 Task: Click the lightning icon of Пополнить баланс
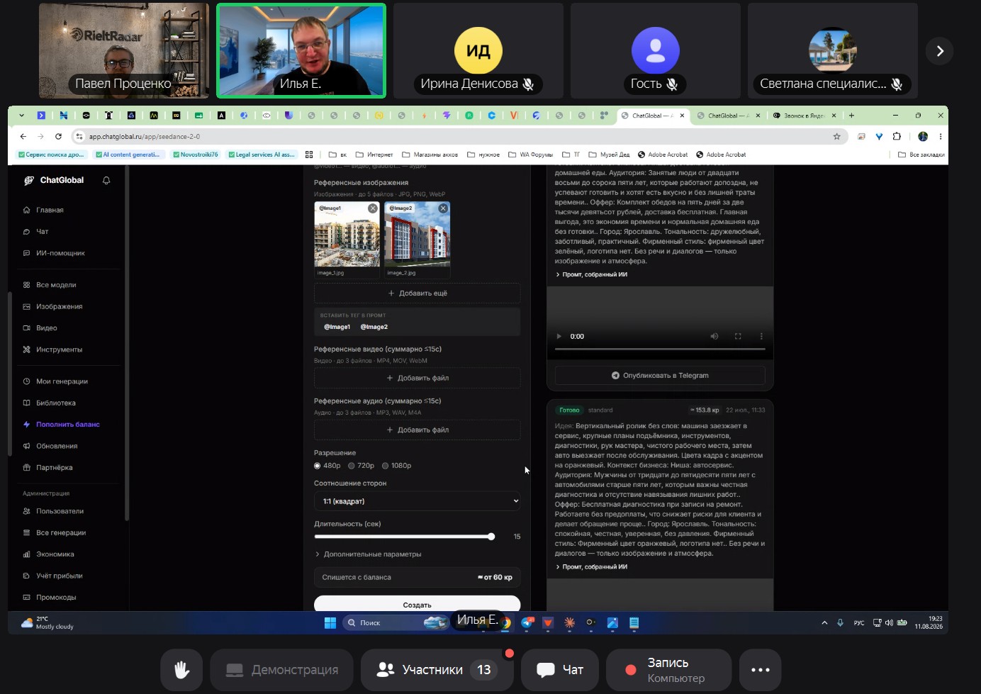[26, 425]
